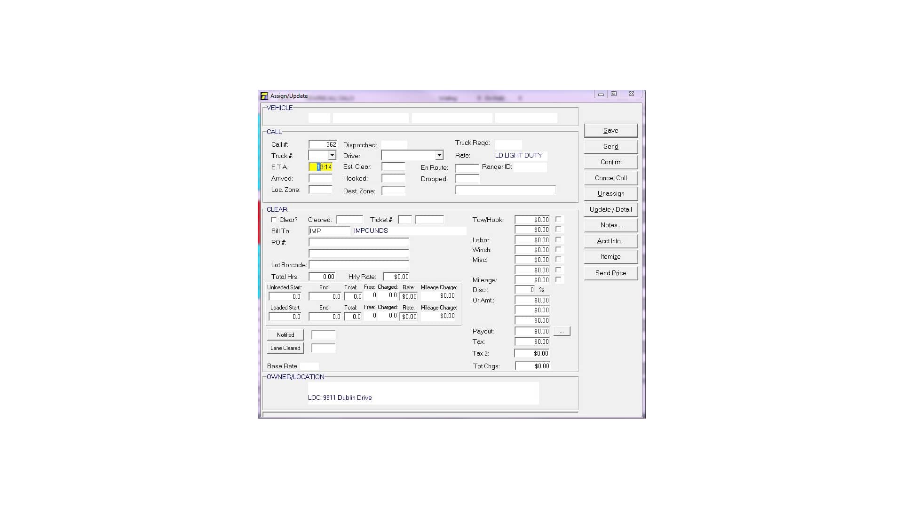903x508 pixels.
Task: Click the Unassign button
Action: 610,194
